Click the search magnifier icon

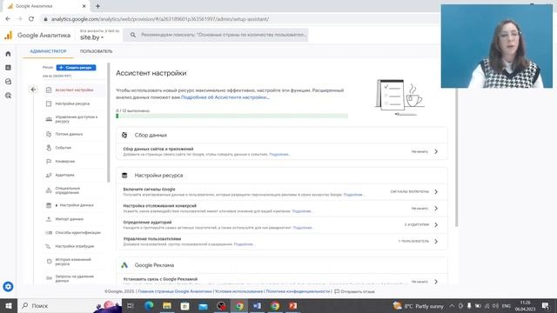tap(133, 35)
